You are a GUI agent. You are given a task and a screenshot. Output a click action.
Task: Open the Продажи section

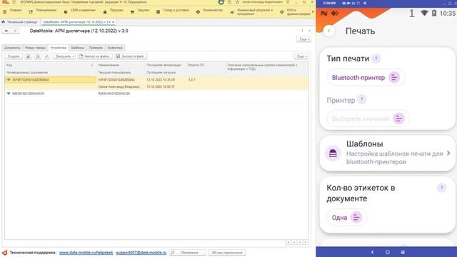(113, 11)
